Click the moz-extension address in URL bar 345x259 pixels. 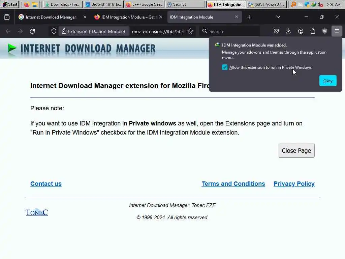pos(158,31)
